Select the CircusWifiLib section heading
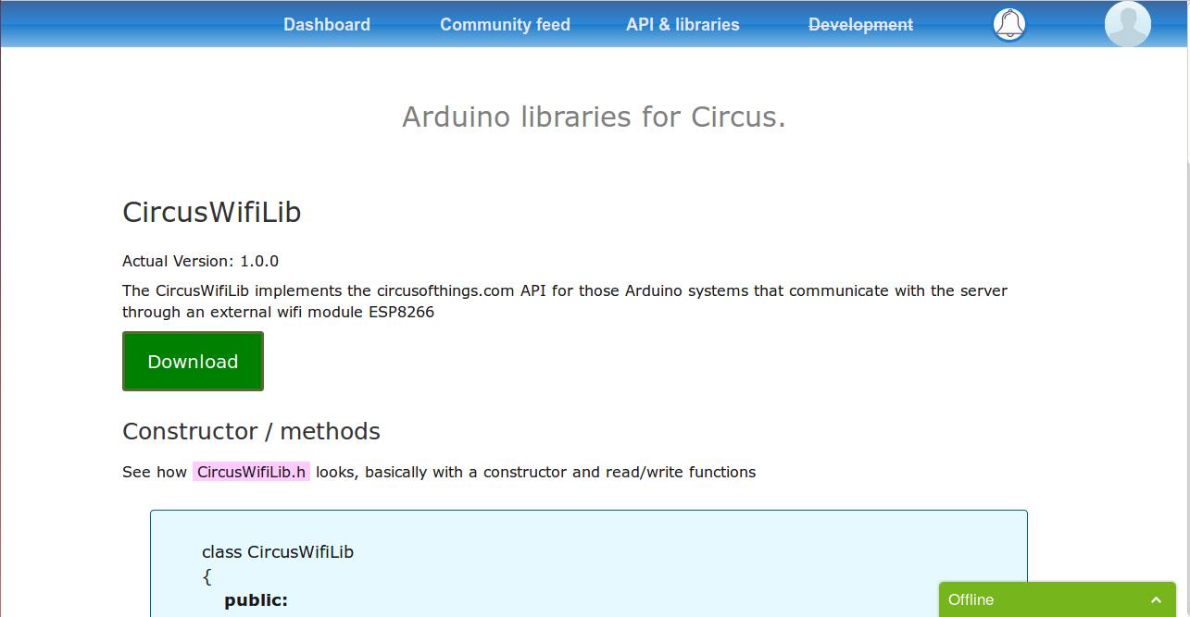The image size is (1190, 617). pos(212,212)
